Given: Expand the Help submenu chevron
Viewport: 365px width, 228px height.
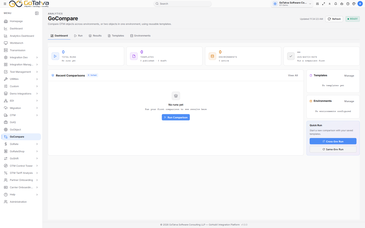Looking at the screenshot, I should tap(37, 195).
